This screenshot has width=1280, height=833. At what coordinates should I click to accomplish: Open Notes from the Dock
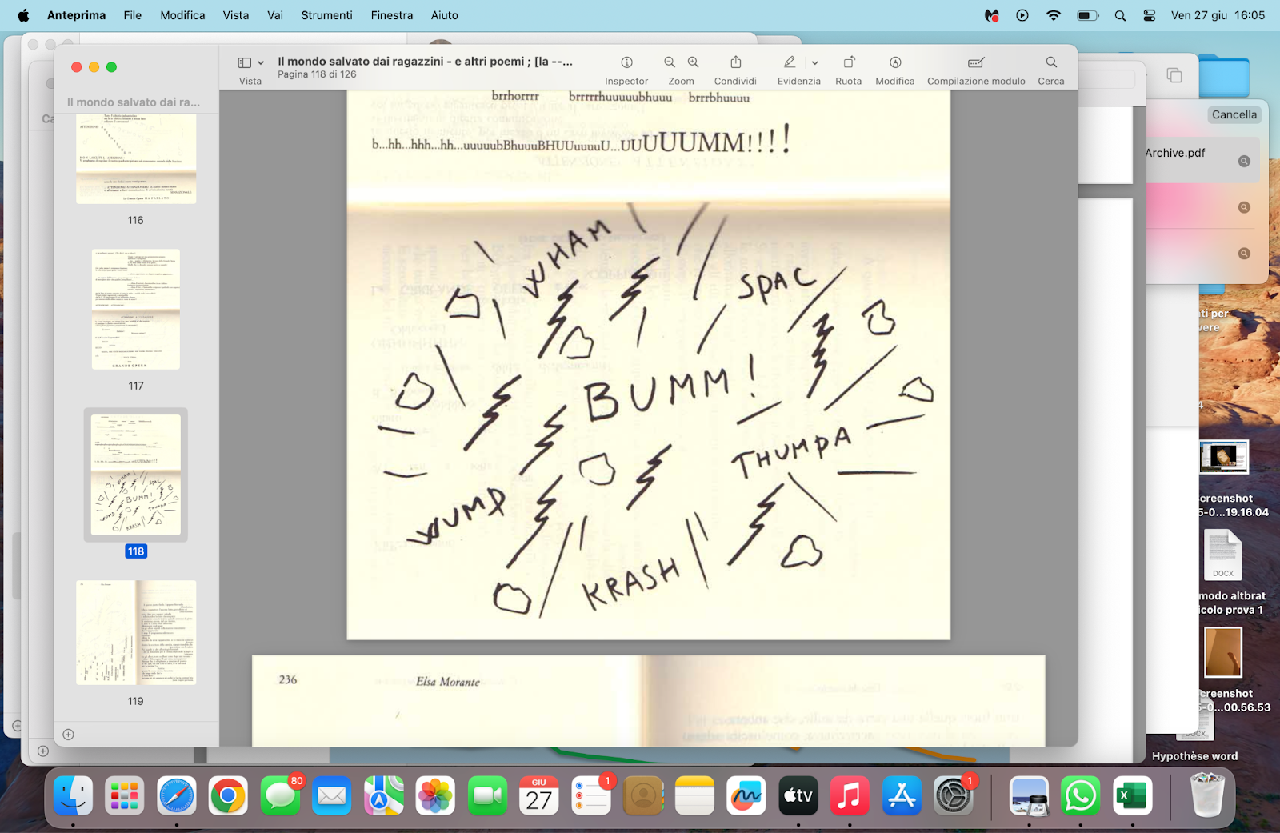(x=694, y=796)
